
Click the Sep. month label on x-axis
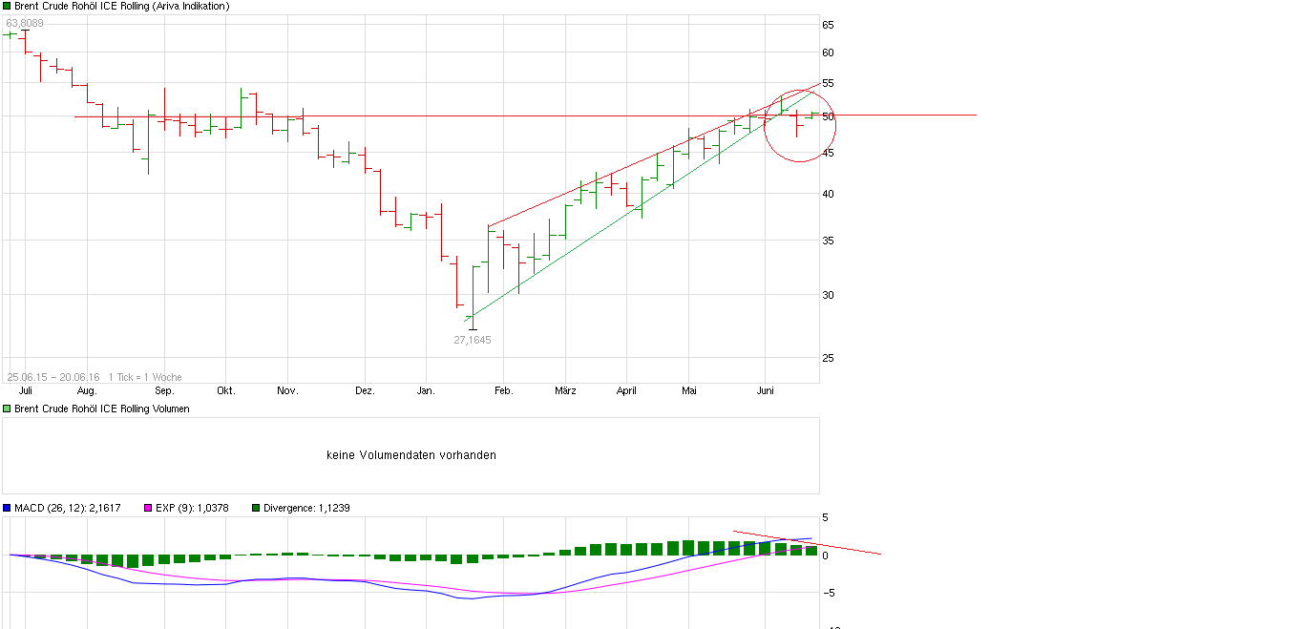(164, 390)
